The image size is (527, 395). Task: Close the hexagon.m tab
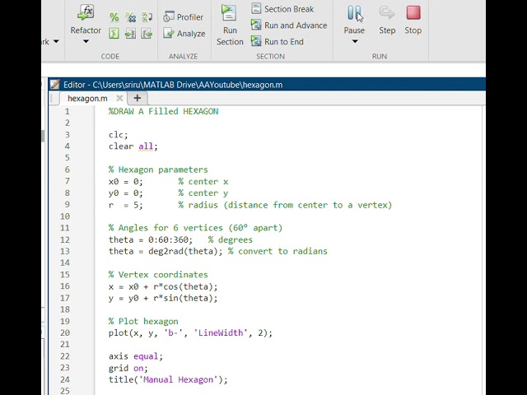[x=119, y=98]
